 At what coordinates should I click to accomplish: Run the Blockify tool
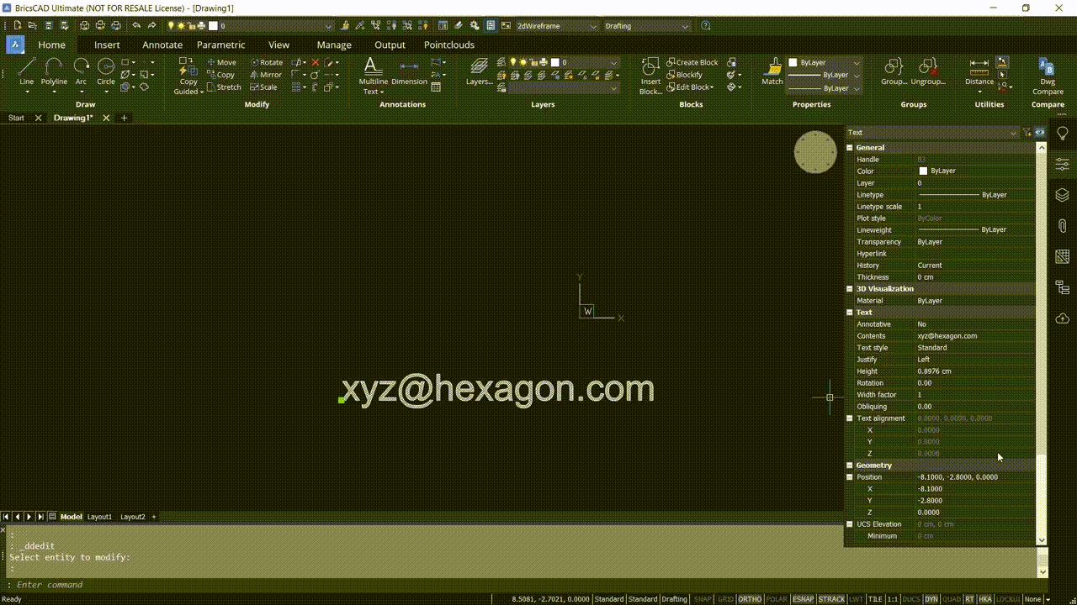coord(684,75)
